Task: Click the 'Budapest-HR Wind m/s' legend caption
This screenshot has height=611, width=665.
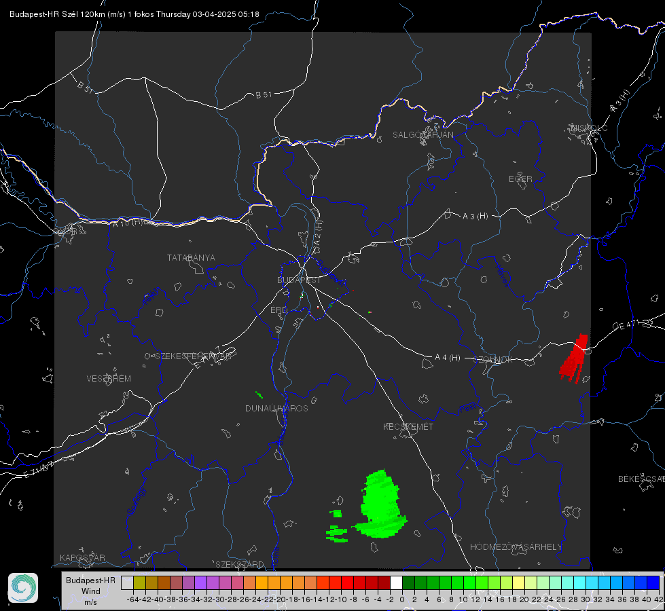Action: pos(91,591)
